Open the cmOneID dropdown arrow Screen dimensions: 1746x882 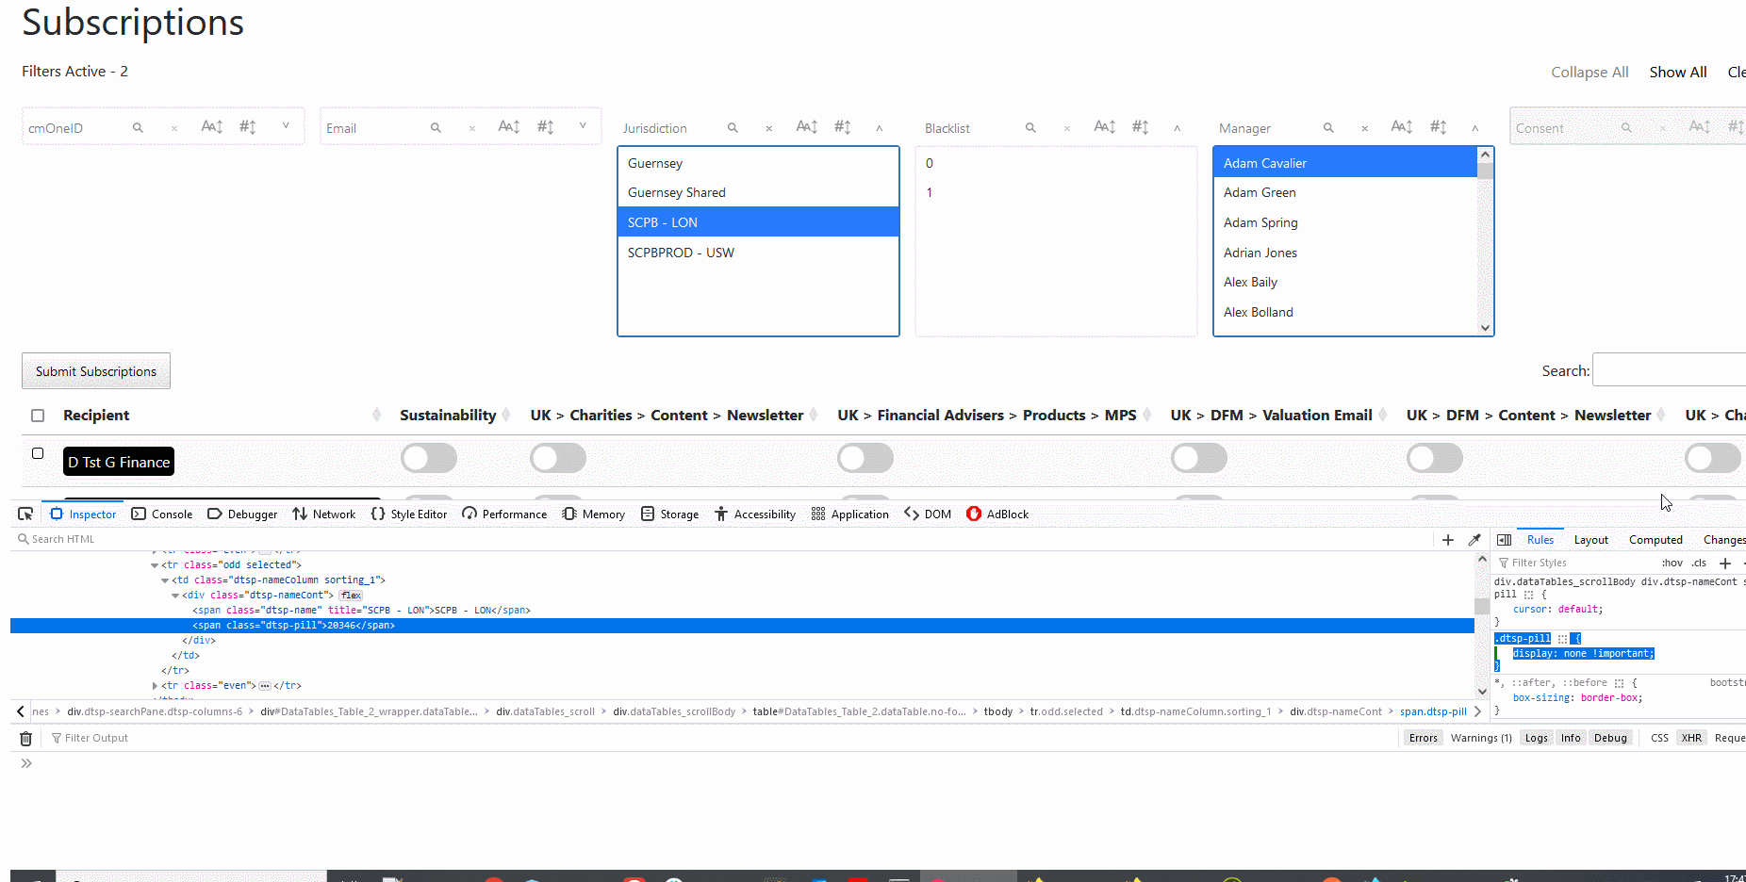288,123
